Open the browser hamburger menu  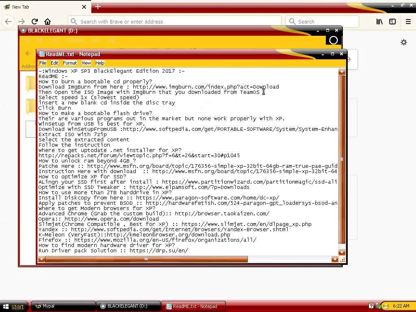[x=408, y=22]
